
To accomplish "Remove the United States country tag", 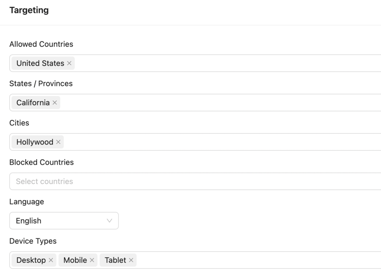I will click(x=69, y=63).
